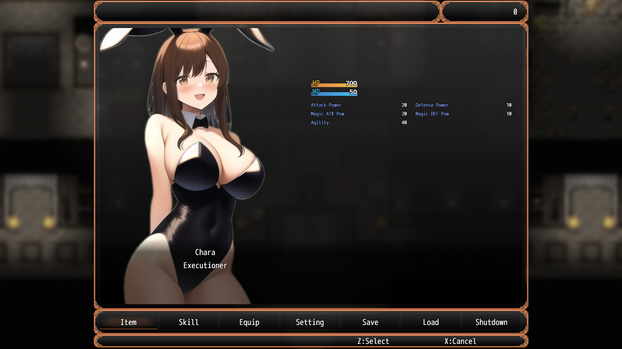
Task: Select Shutdown to exit the game
Action: (x=491, y=322)
